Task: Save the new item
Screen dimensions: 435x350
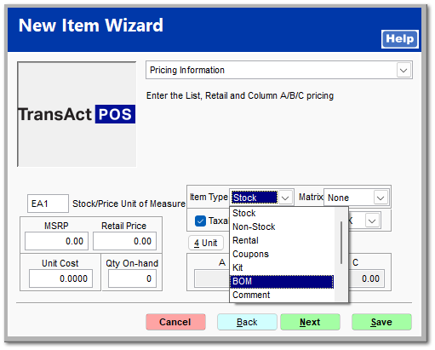Action: pyautogui.click(x=381, y=322)
